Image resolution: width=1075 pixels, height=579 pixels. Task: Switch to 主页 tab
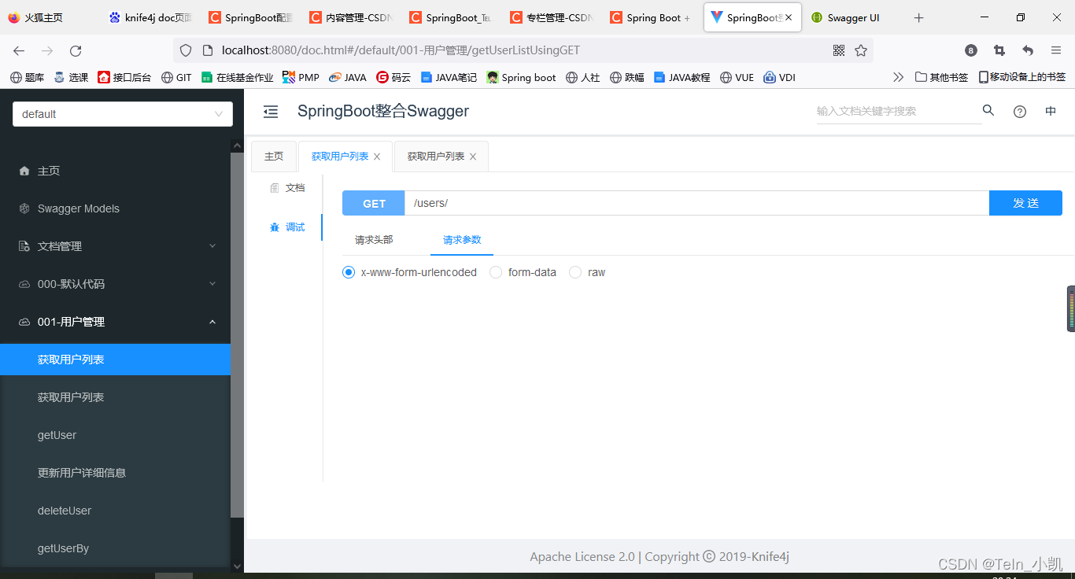[274, 157]
